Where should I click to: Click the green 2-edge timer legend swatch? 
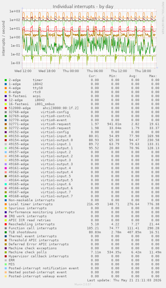(6, 80)
